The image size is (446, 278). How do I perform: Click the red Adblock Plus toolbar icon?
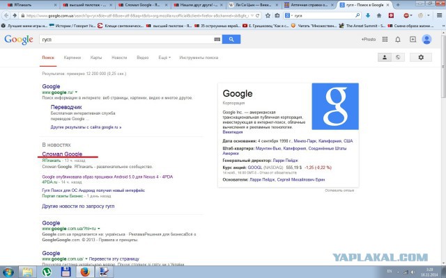(406, 15)
